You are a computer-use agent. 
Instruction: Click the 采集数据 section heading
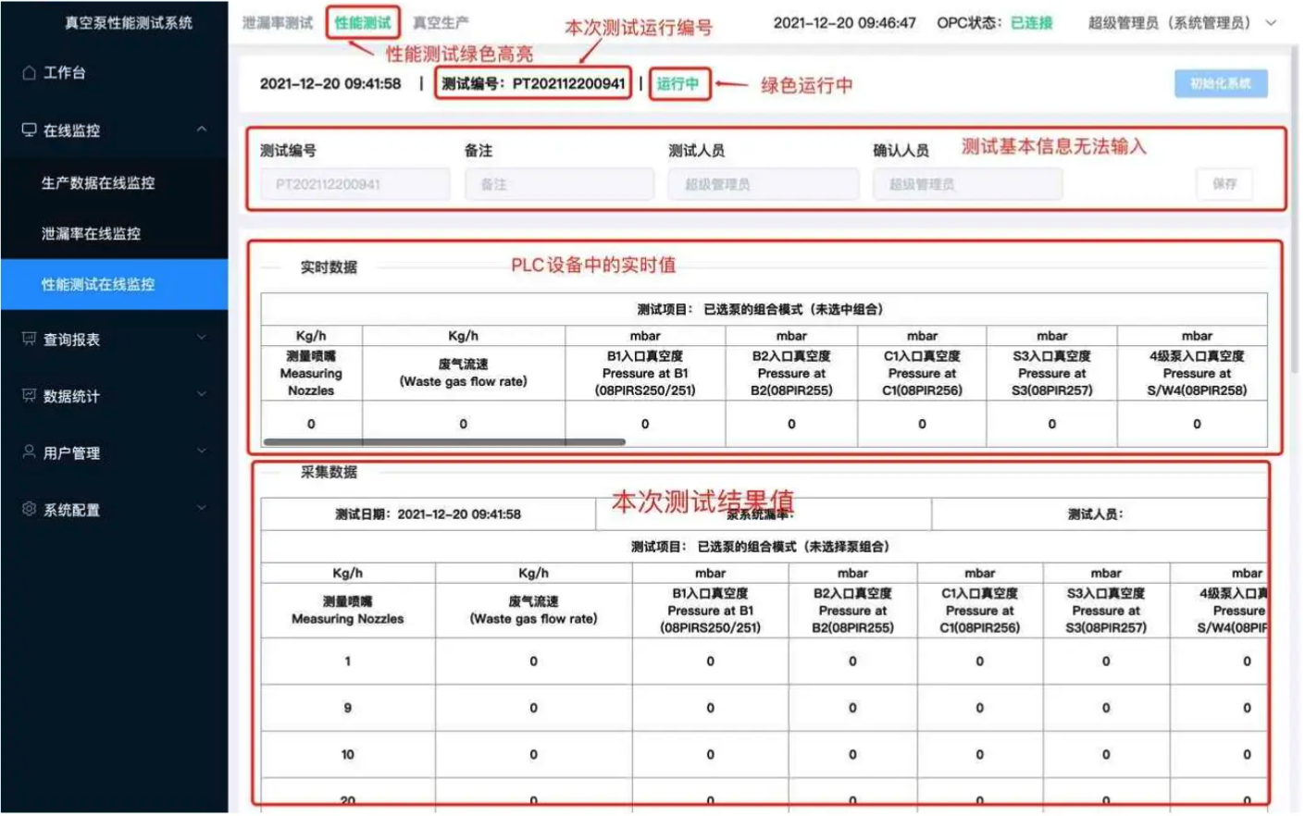click(329, 472)
